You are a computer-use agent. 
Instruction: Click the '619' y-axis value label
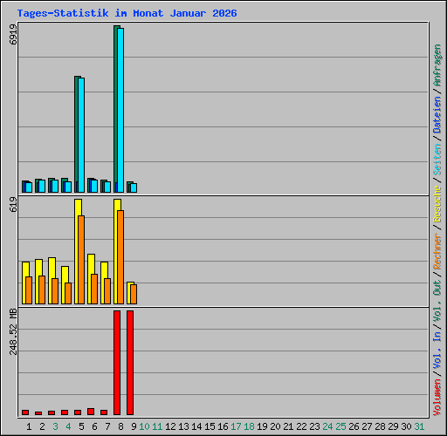(13, 204)
